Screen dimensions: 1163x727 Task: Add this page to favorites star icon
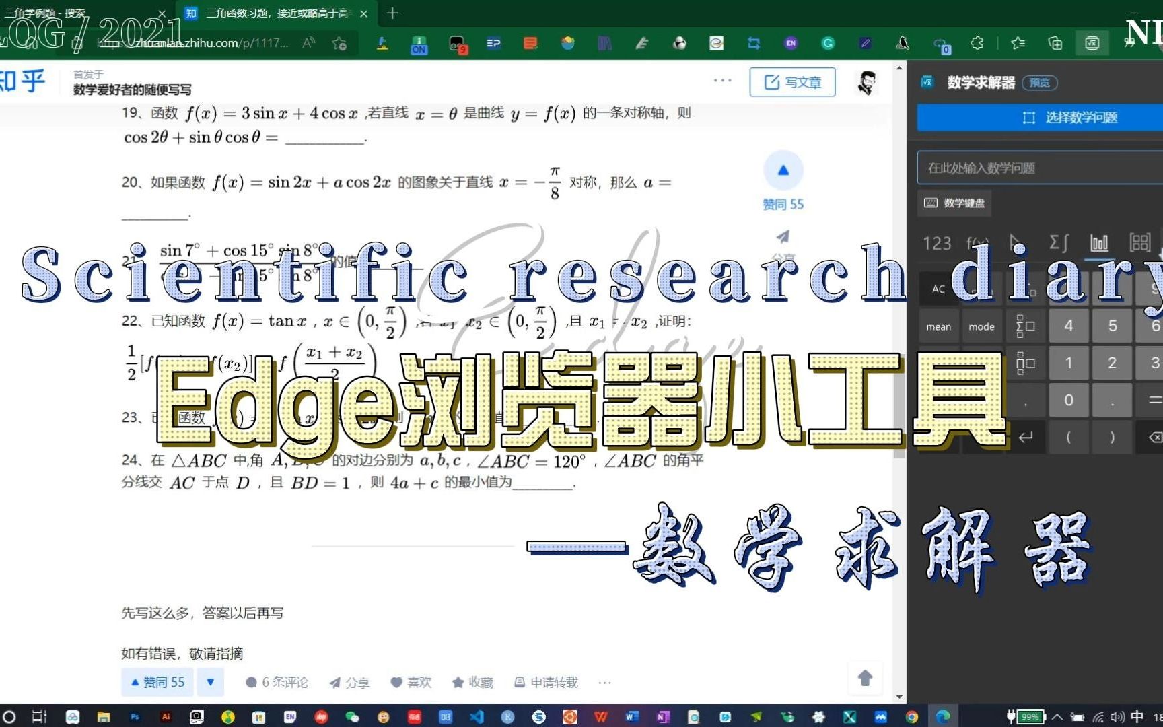point(339,44)
